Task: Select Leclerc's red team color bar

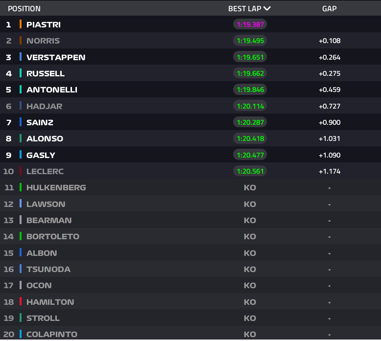Action: 21,171
